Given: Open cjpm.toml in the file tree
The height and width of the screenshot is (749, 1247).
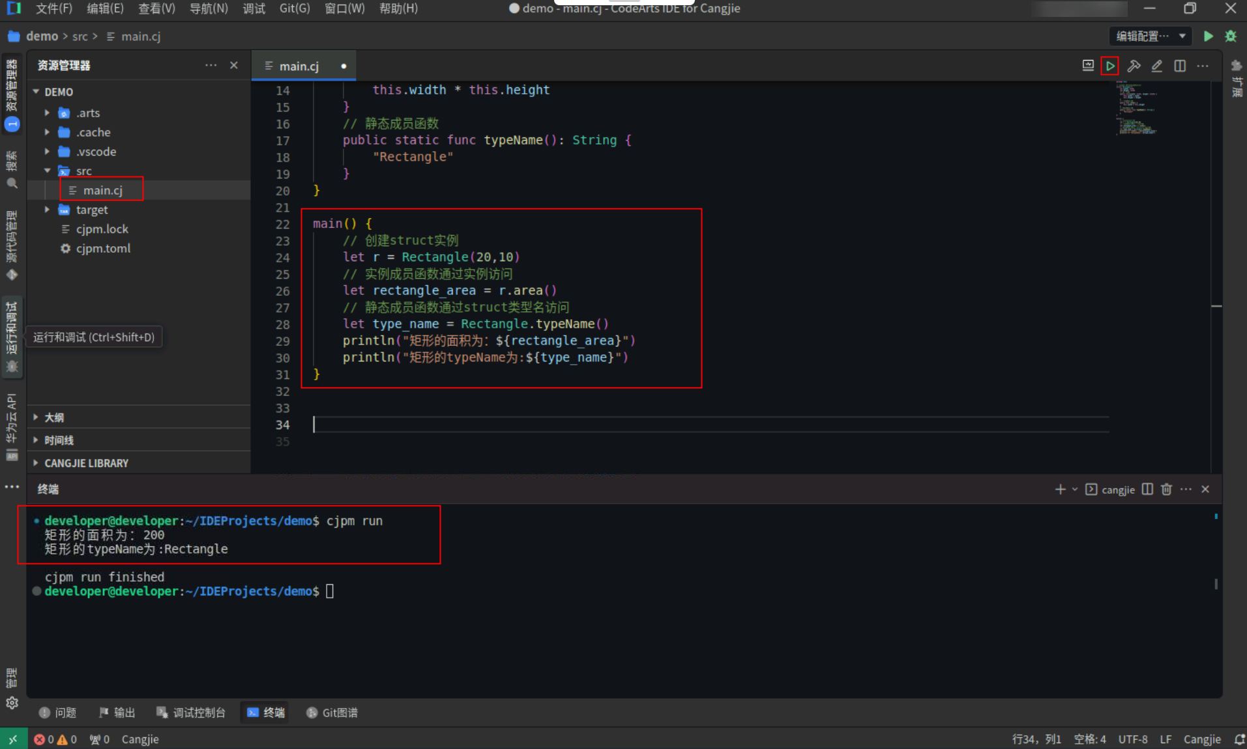Looking at the screenshot, I should [103, 248].
